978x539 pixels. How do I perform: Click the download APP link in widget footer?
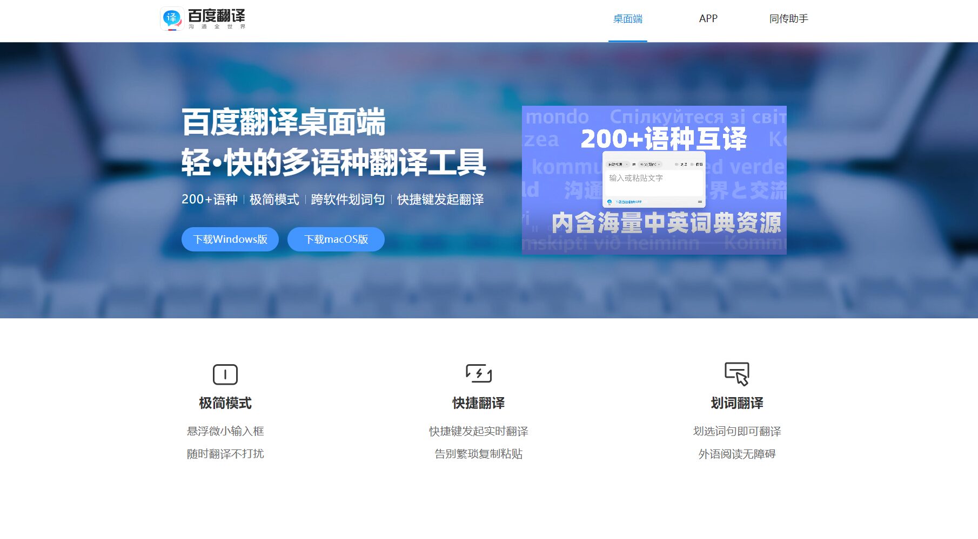(629, 202)
